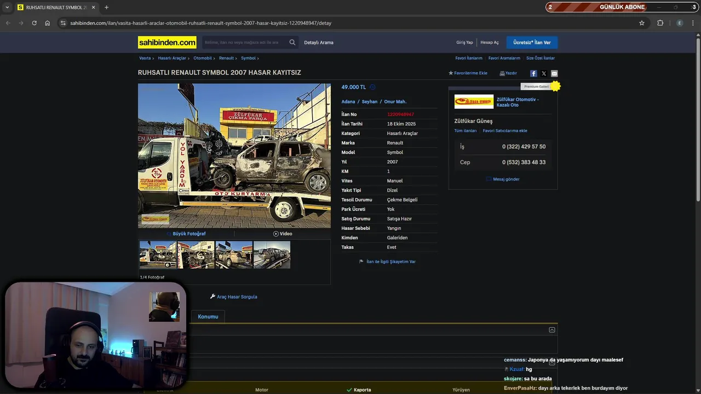
Task: Open Favori Aramalarım link
Action: coord(504,58)
